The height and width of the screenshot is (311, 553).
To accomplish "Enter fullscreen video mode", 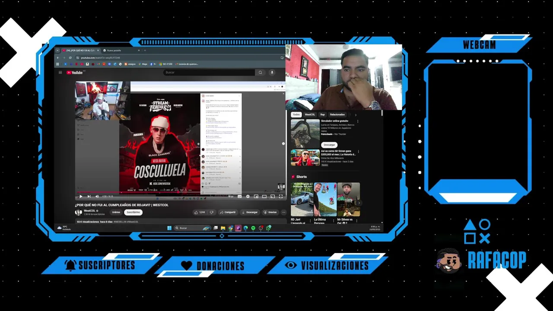I will pos(280,197).
